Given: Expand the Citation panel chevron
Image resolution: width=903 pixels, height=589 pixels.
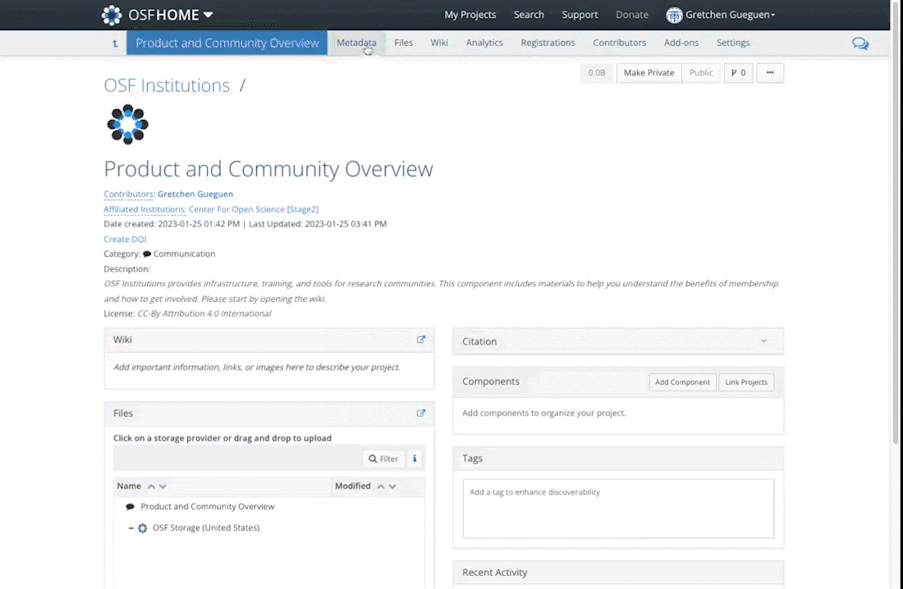Looking at the screenshot, I should click(763, 341).
